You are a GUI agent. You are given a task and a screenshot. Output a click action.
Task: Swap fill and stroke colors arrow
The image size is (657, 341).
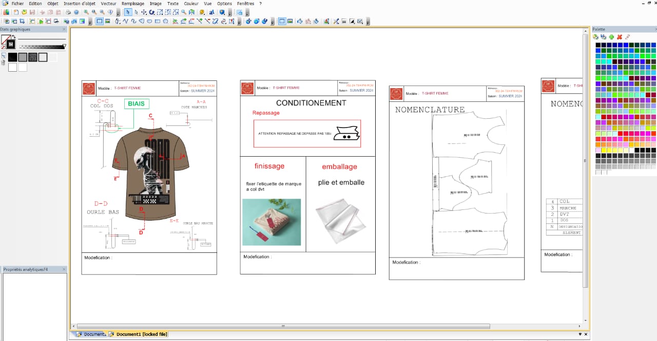coord(13,37)
